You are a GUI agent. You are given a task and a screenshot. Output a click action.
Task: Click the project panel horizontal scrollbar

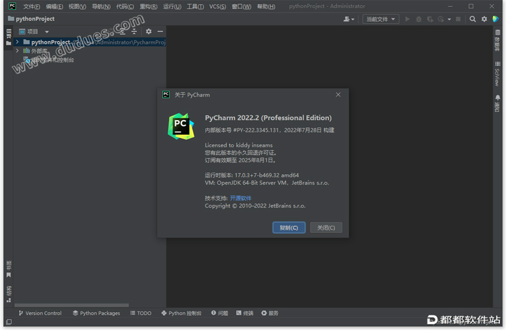pyautogui.click(x=72, y=305)
